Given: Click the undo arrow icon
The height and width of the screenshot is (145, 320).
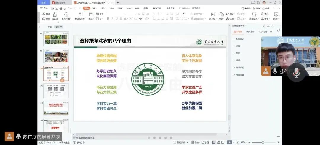Looking at the screenshot, I should point(69,8).
